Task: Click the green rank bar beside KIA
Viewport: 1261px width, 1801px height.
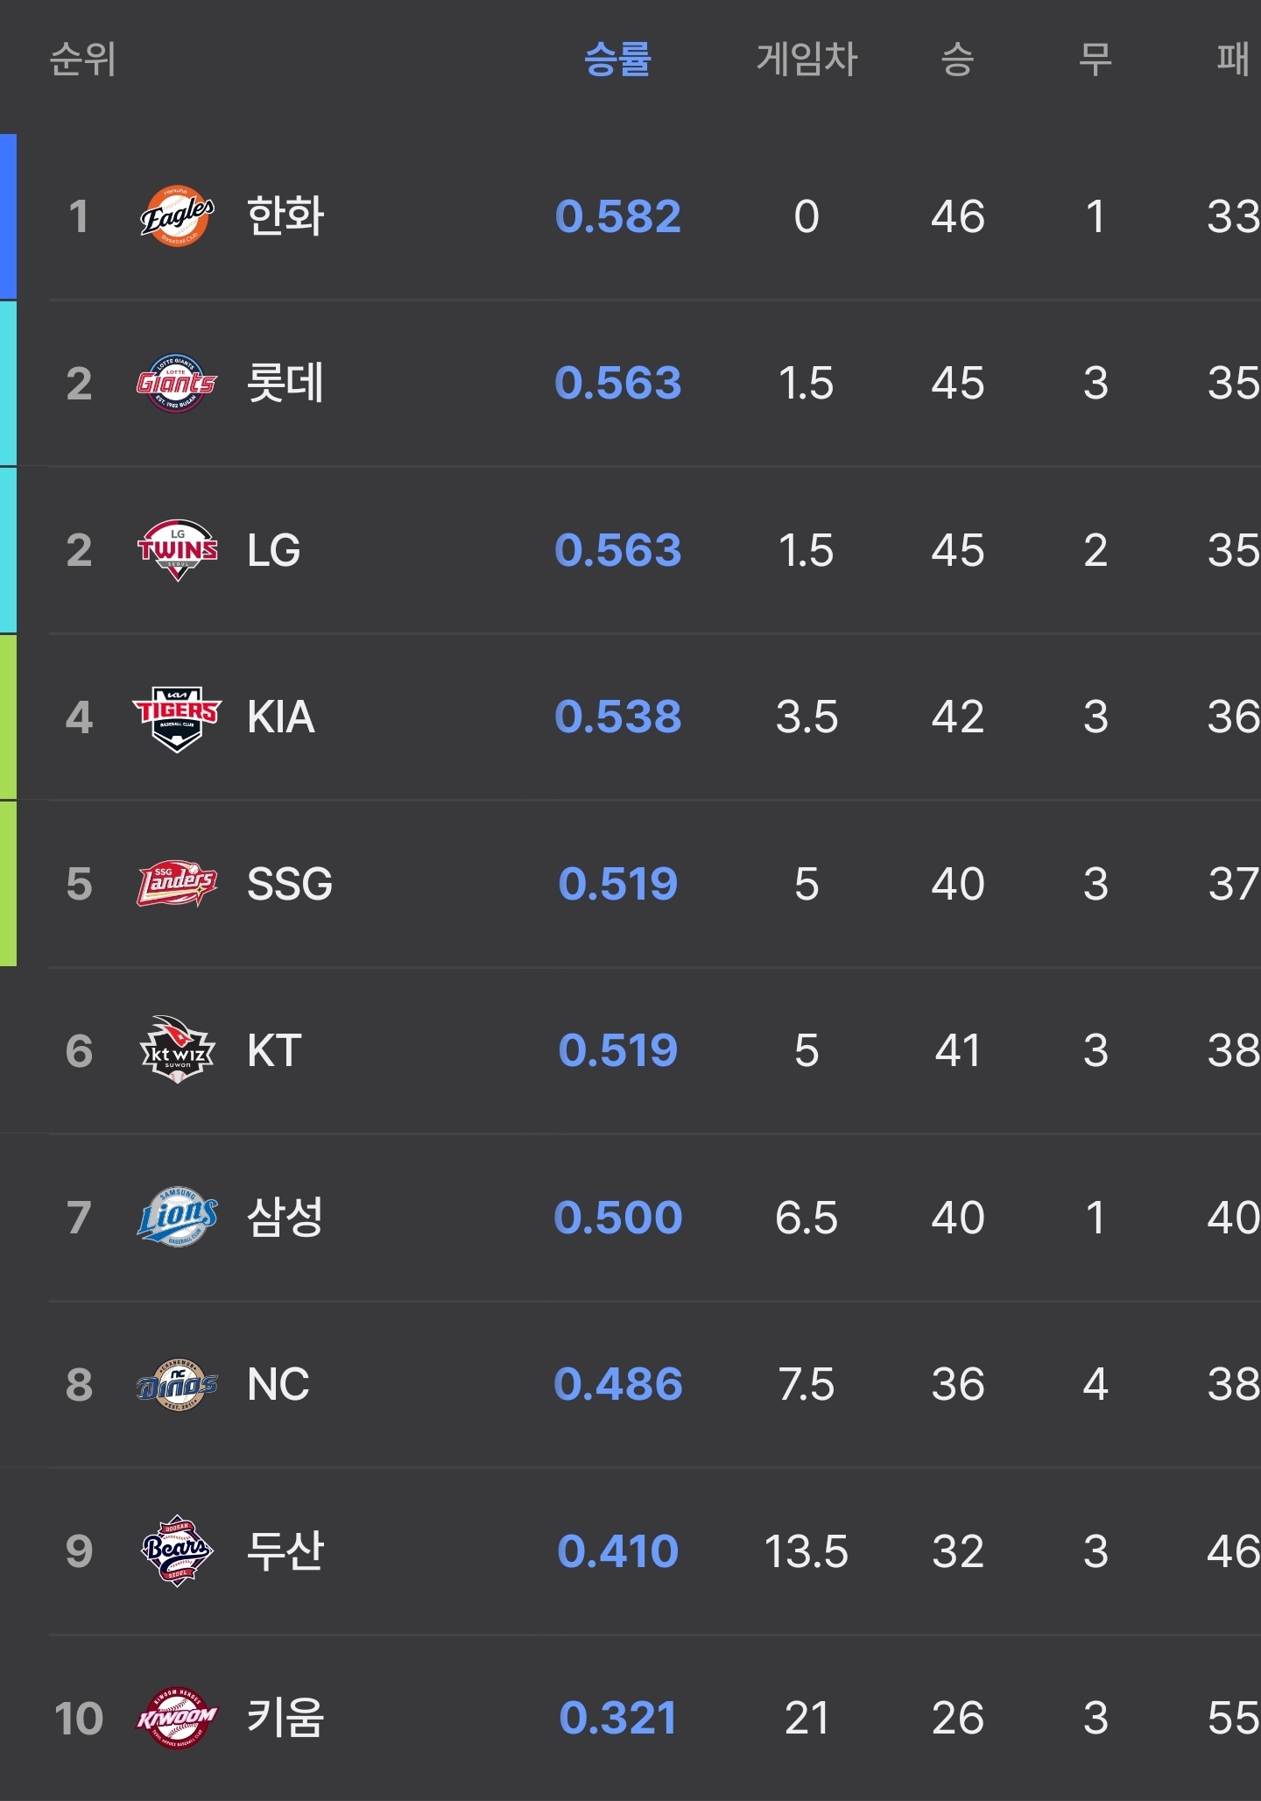Action: click(8, 717)
